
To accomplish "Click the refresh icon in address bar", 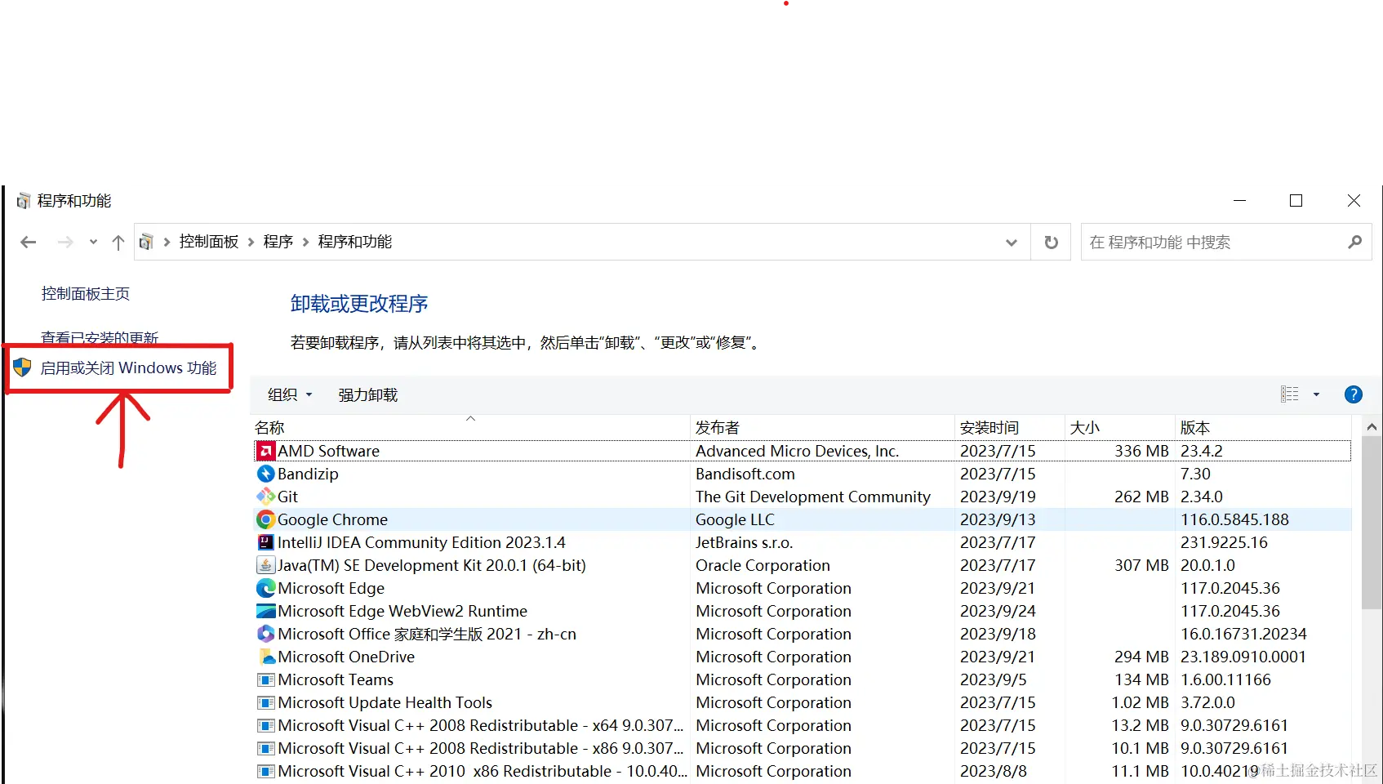I will tap(1051, 242).
